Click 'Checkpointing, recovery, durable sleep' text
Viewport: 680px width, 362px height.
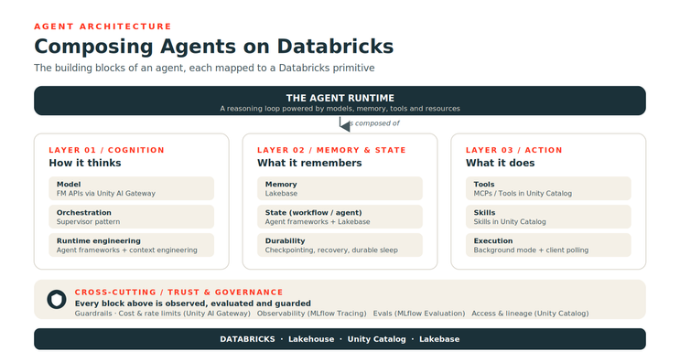331,250
